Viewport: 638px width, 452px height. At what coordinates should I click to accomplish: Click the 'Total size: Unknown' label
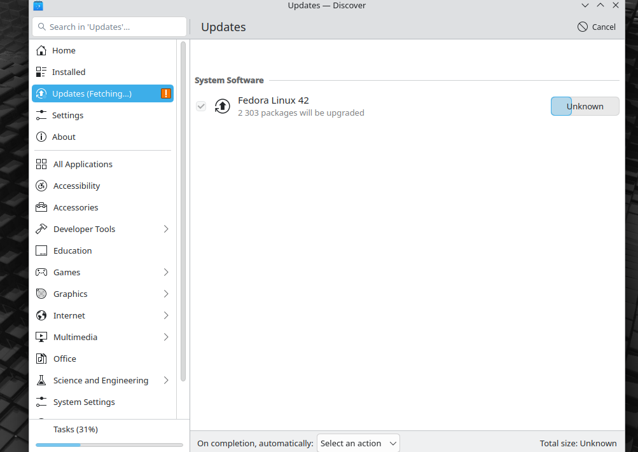coord(578,443)
